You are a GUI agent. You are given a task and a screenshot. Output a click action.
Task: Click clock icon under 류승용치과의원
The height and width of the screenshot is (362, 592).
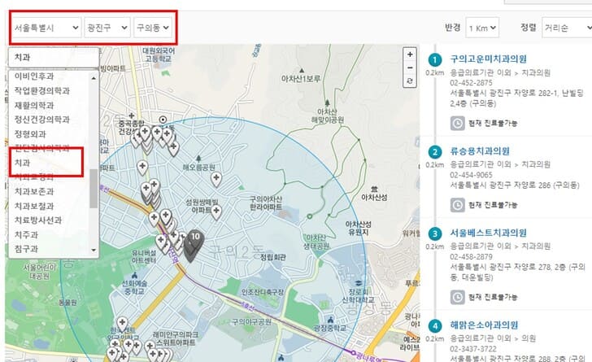tap(457, 205)
